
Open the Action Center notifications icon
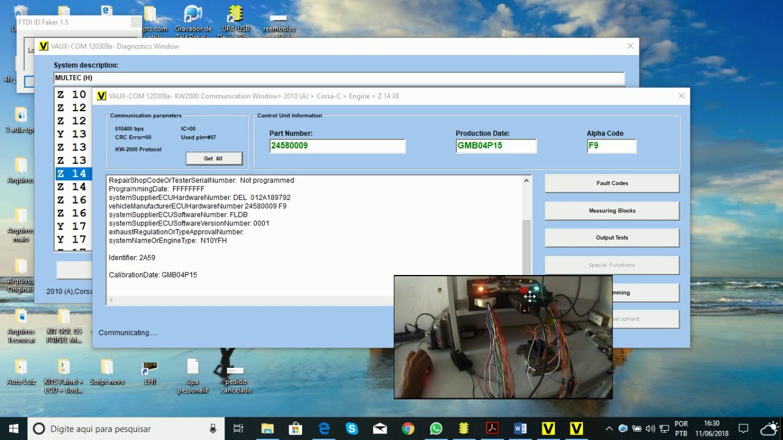(x=744, y=428)
